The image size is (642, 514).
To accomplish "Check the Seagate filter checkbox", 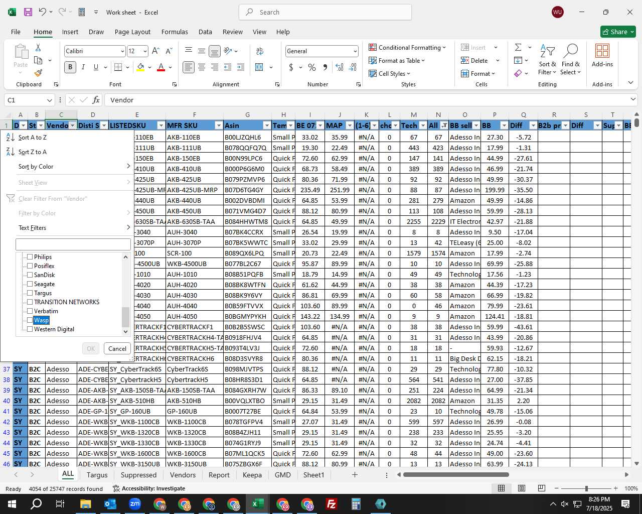I will 30,284.
